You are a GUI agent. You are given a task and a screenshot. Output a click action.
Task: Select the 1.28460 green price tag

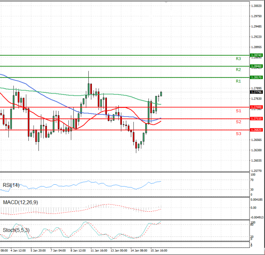(x=256, y=66)
